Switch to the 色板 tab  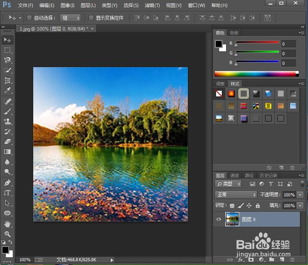pyautogui.click(x=234, y=33)
